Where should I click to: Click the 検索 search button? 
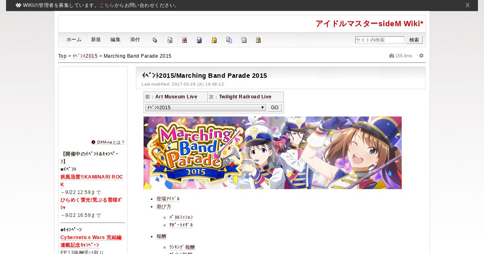click(x=414, y=40)
